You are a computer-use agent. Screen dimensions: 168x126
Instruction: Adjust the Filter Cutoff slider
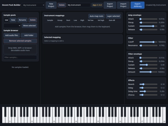[148, 42]
